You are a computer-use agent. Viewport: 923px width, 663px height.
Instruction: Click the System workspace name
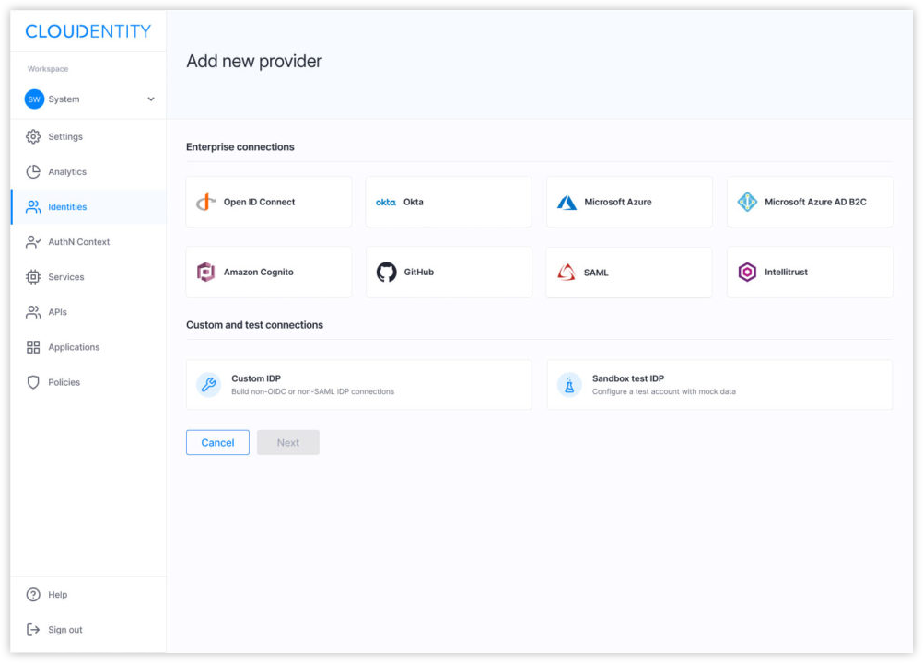point(64,99)
